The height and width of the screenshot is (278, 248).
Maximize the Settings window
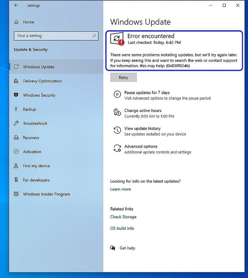click(x=224, y=5)
